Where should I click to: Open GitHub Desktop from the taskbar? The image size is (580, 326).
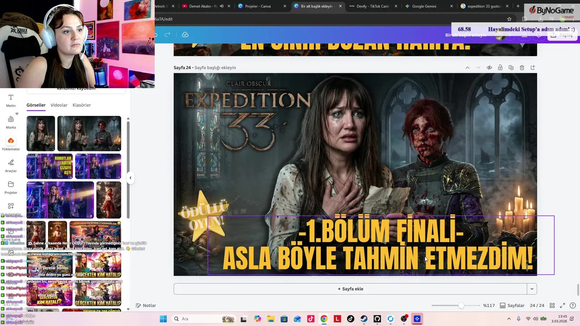[x=377, y=319]
